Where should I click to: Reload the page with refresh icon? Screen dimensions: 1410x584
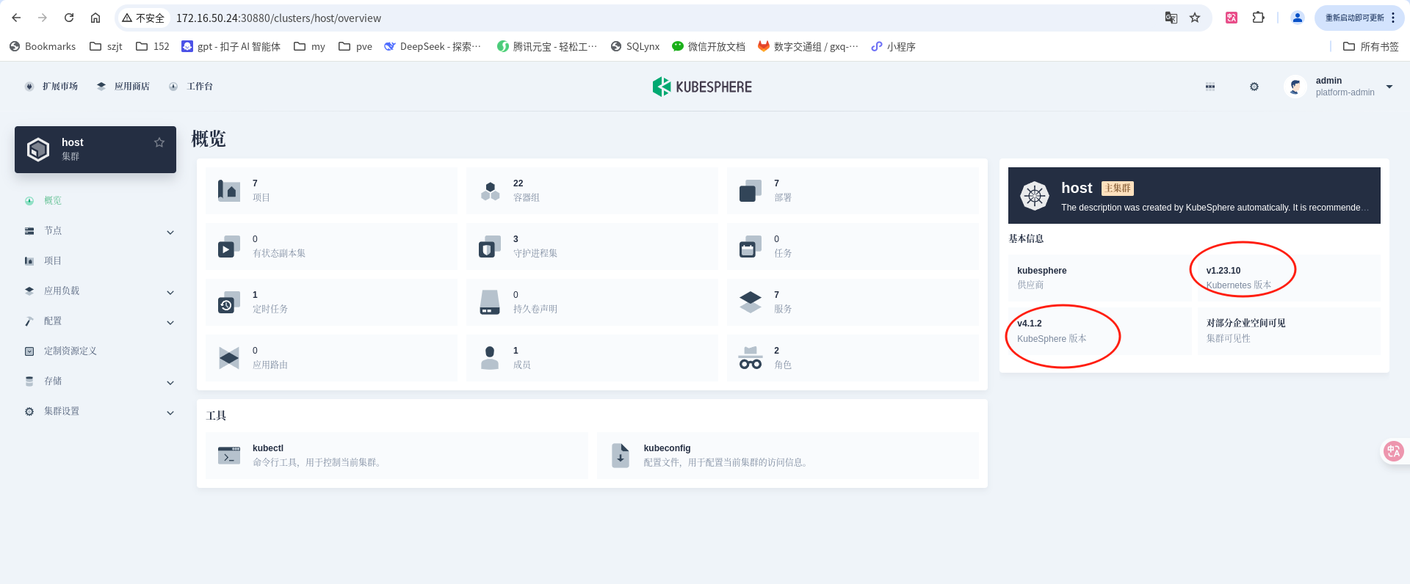pyautogui.click(x=69, y=18)
